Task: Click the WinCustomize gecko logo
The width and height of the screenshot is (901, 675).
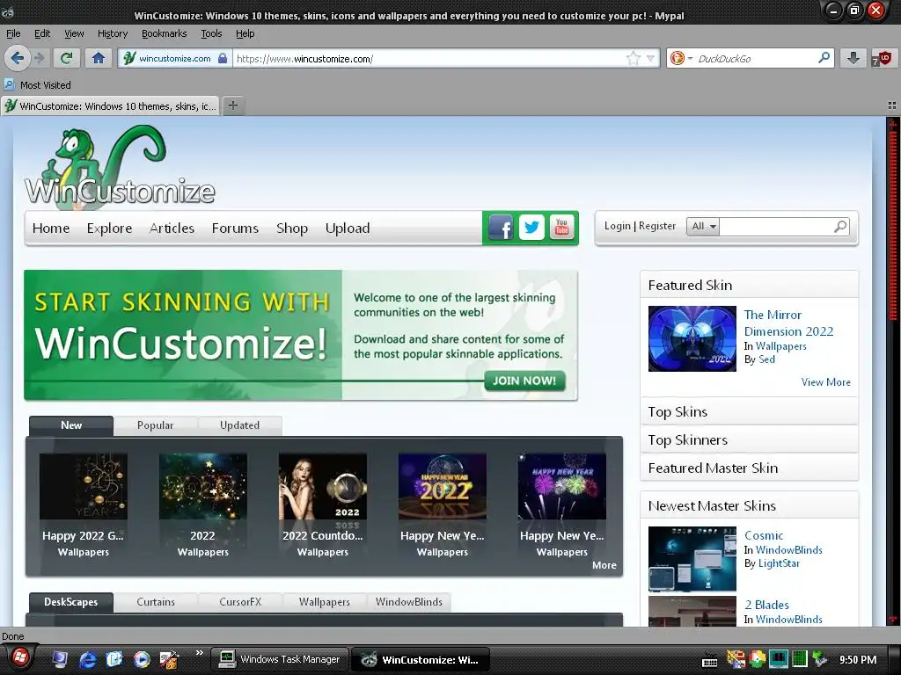Action: [x=120, y=166]
